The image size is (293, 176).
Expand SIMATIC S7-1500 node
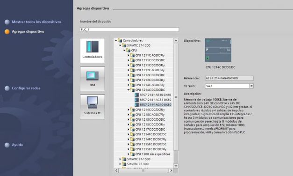pos(120,159)
